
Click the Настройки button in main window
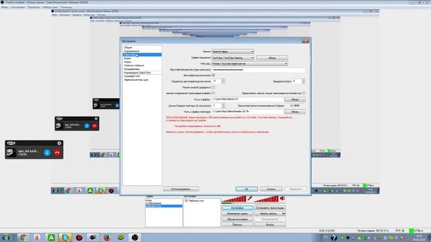click(237, 208)
